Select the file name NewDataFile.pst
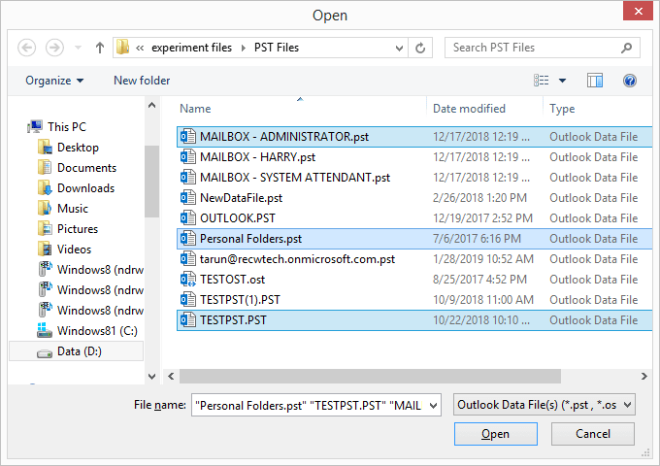 click(x=241, y=198)
